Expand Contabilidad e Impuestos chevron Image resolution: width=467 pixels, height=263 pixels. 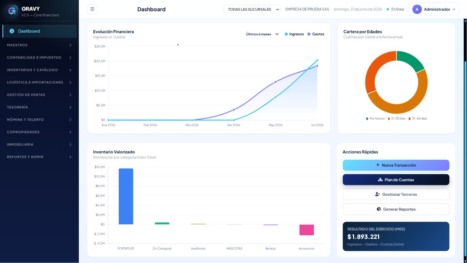coord(70,57)
